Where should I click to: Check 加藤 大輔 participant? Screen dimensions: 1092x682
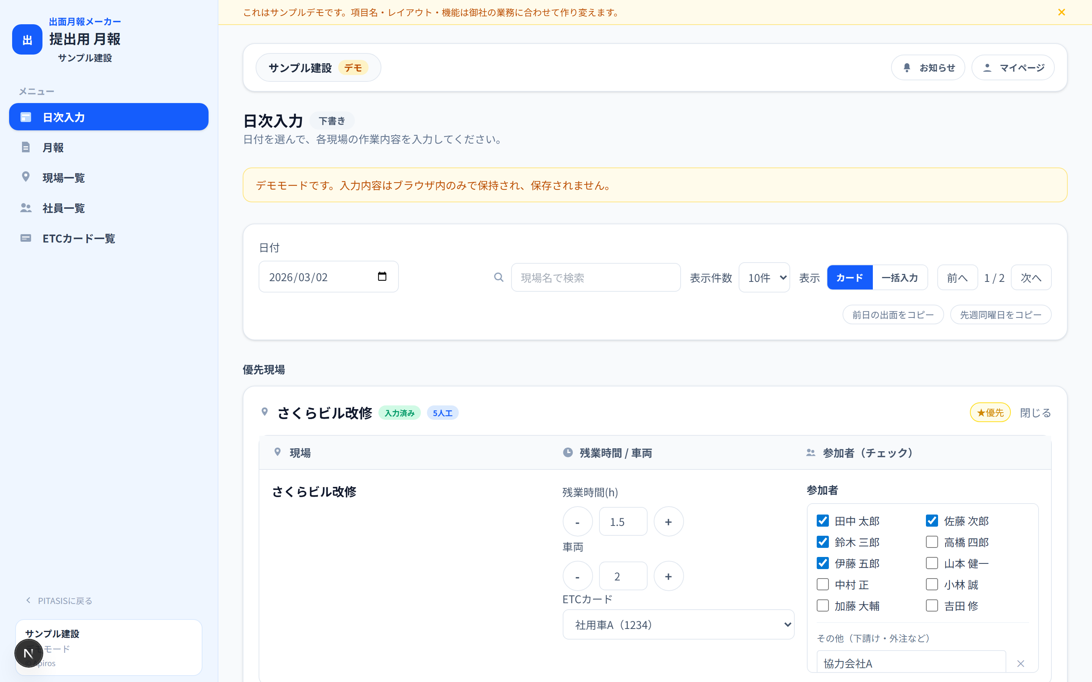click(823, 605)
